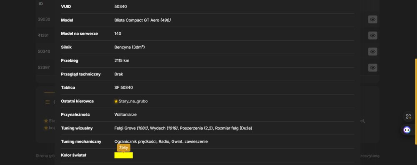
Task: Click the eye icon for row 39030
Action: click(x=372, y=20)
